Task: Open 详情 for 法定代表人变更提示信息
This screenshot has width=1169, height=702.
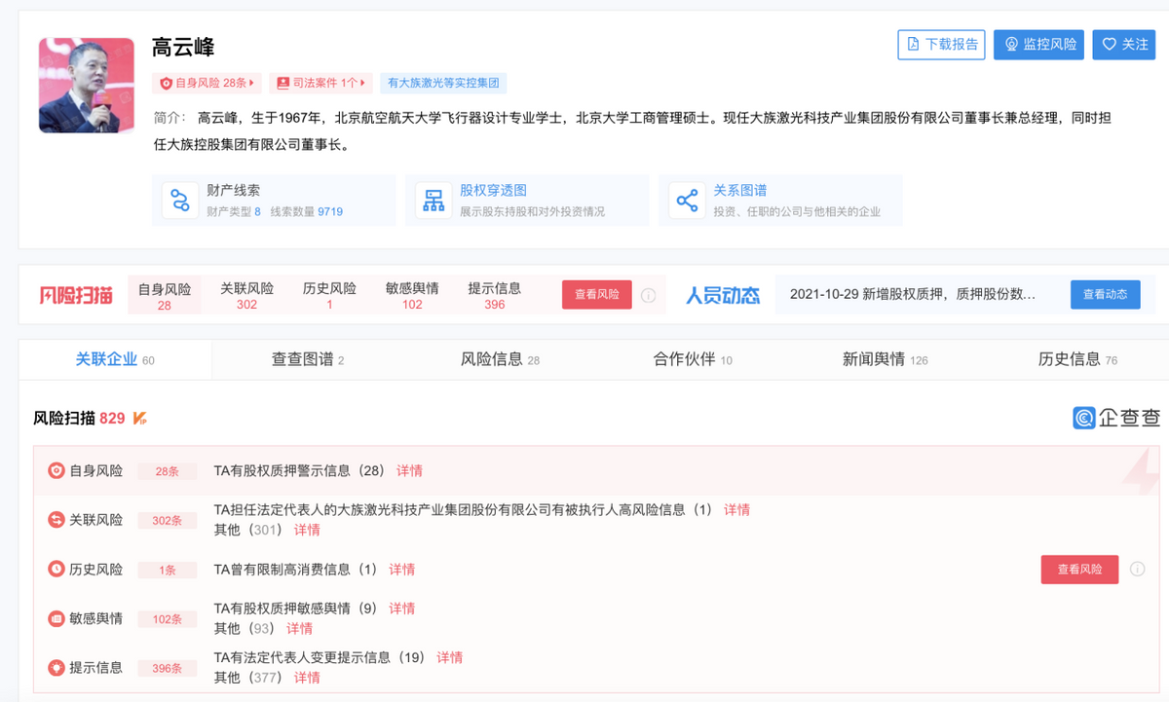Action: [449, 657]
